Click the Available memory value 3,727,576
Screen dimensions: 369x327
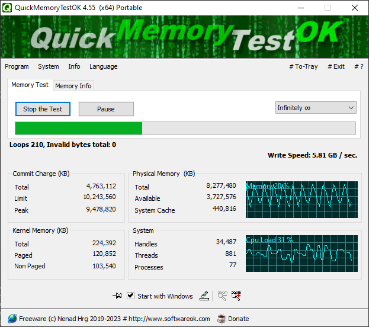pyautogui.click(x=221, y=197)
